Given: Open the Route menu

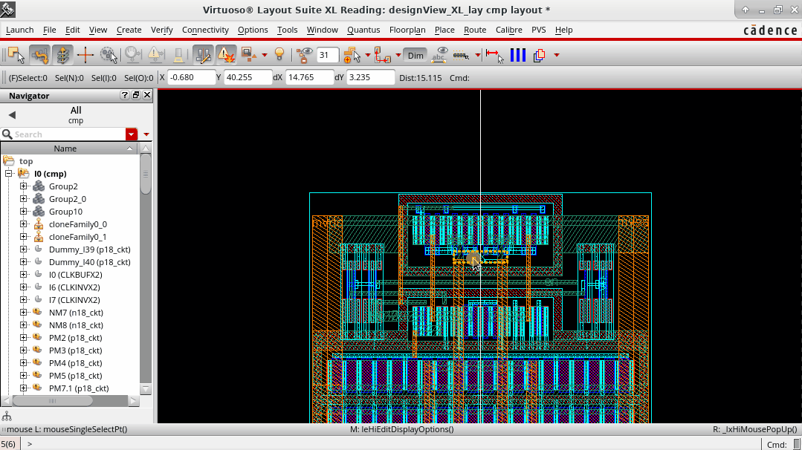Looking at the screenshot, I should coord(475,30).
